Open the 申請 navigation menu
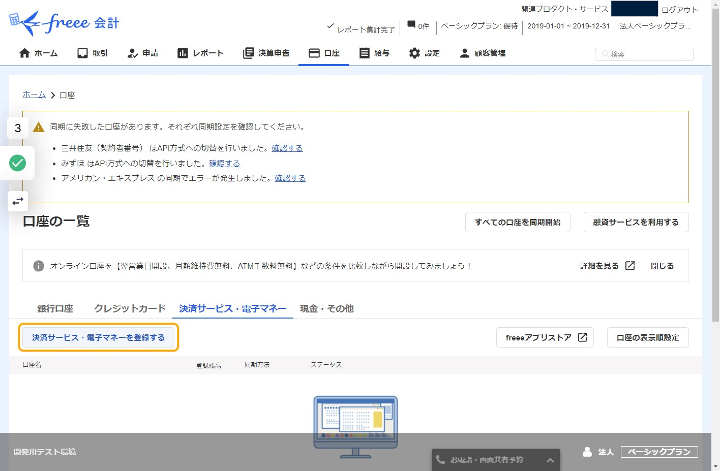 point(142,53)
